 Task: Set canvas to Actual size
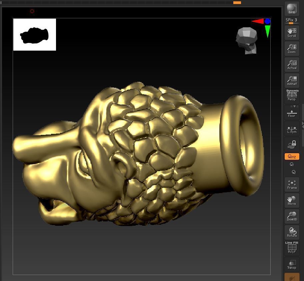point(292,65)
